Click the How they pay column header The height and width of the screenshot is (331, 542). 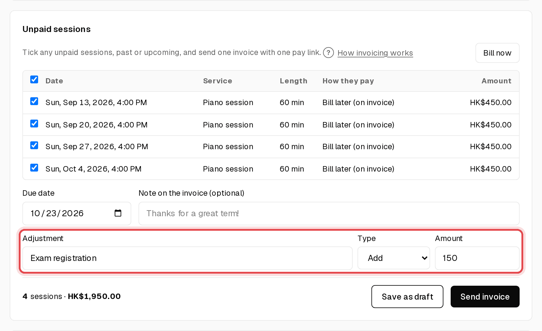click(348, 81)
